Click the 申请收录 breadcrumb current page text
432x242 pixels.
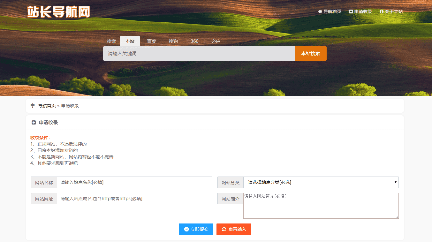(x=70, y=106)
